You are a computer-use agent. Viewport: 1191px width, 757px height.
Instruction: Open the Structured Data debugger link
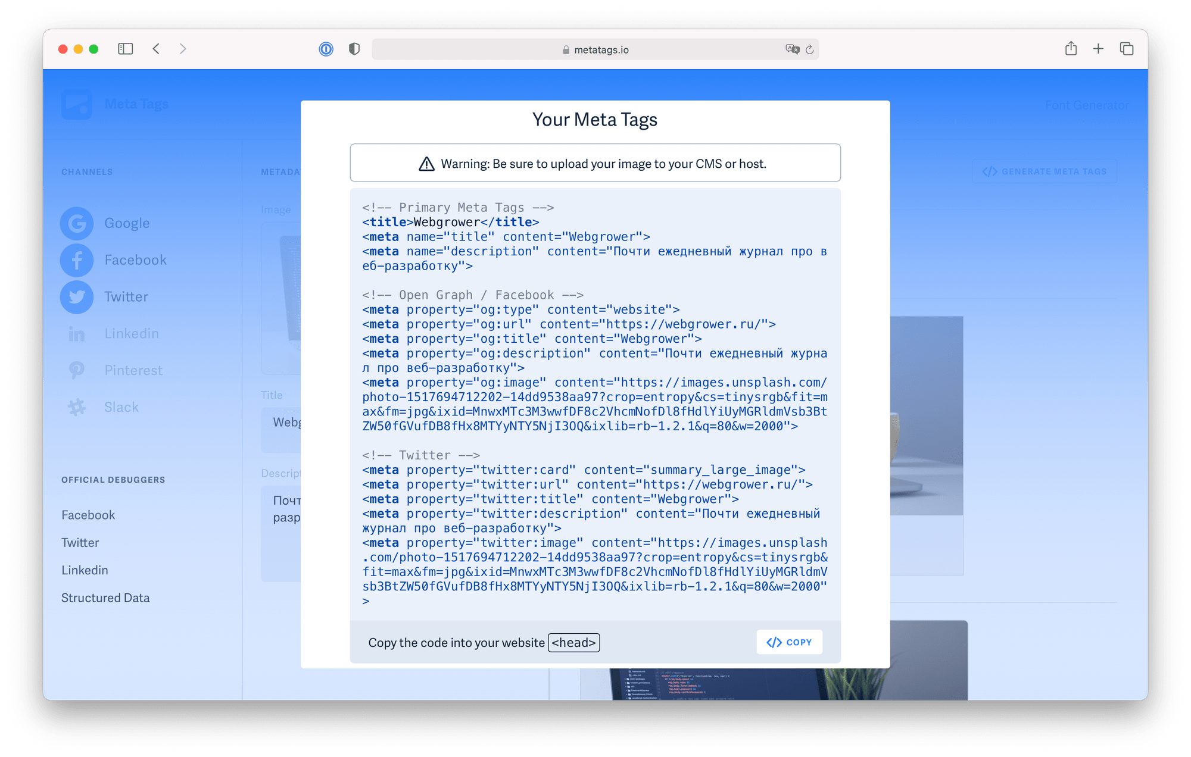(105, 598)
